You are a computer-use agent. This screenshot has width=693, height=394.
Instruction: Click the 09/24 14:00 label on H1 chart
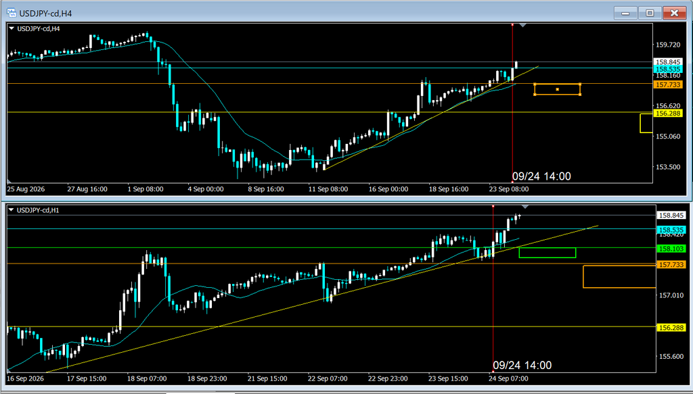(x=522, y=366)
